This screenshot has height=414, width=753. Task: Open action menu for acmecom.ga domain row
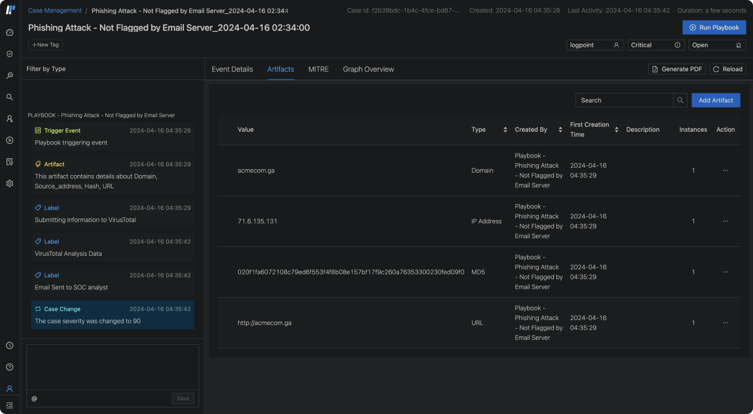click(x=725, y=170)
